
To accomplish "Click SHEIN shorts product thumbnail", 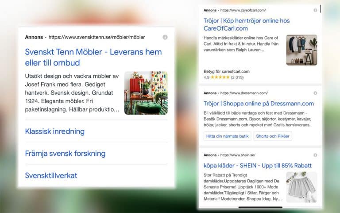I will click(301, 187).
